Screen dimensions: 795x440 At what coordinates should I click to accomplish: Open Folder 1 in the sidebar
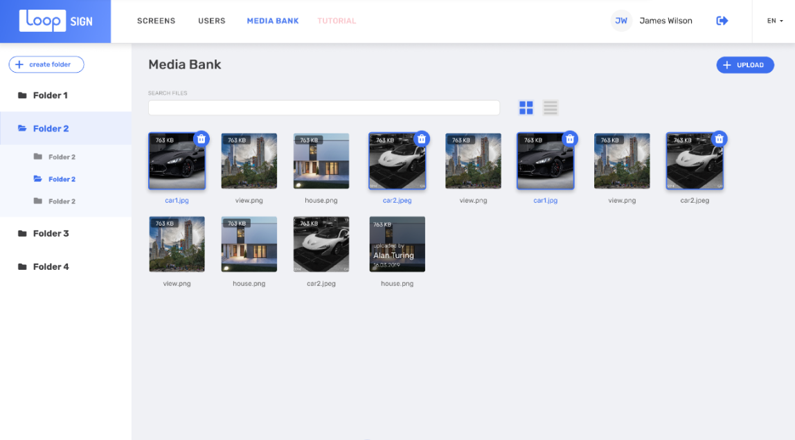point(51,95)
